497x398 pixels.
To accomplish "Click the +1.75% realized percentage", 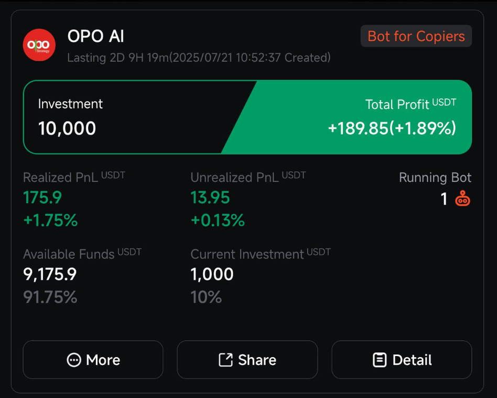I will [50, 220].
